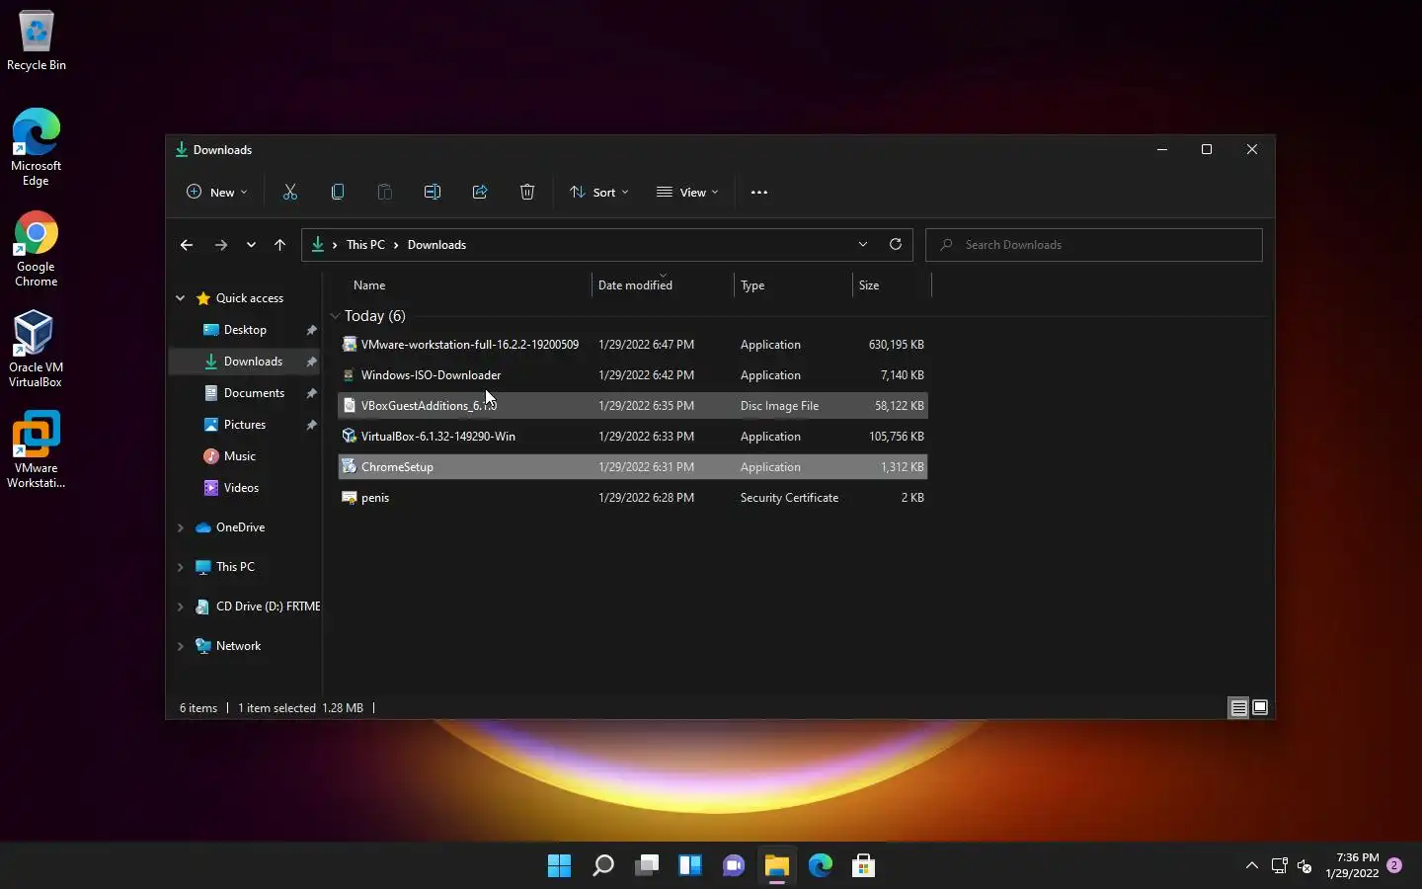
Task: Expand the This PC tree node
Action: click(x=180, y=567)
